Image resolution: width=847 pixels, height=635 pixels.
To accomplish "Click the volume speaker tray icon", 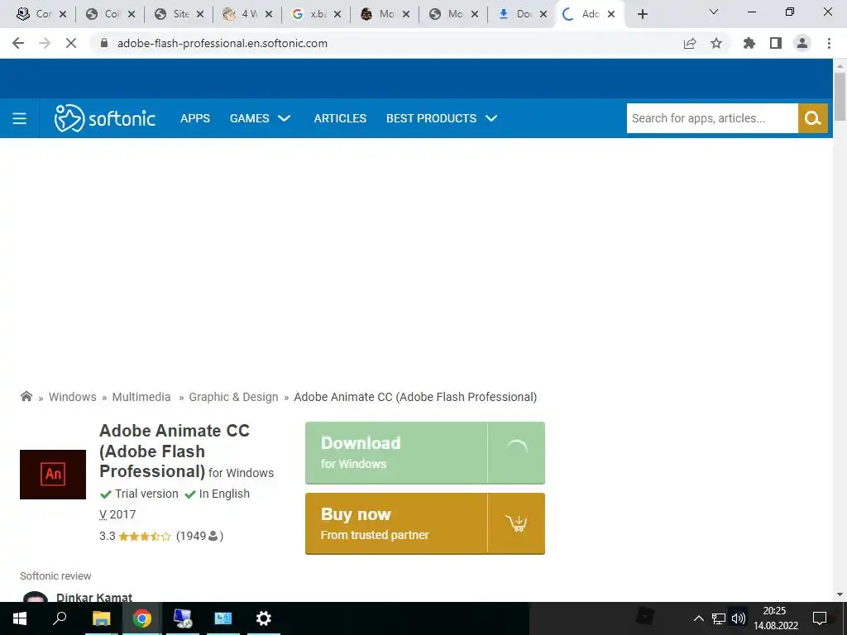I will coord(739,618).
